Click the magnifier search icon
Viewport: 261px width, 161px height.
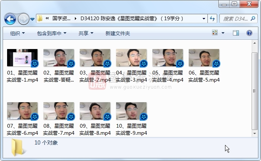coord(253,18)
